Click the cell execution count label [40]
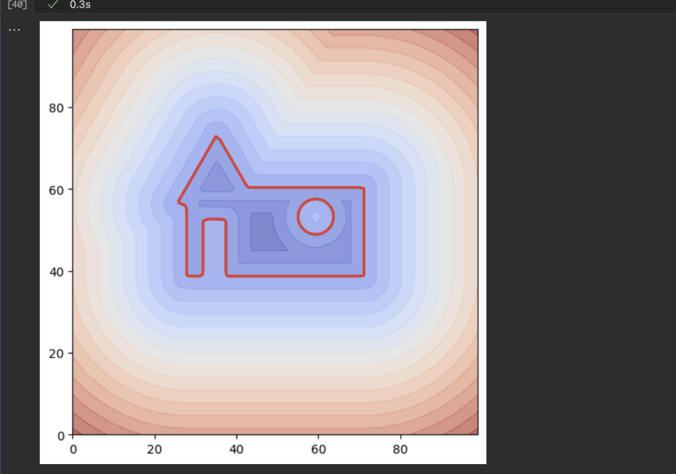Screen dimensions: 676x474 click(x=17, y=5)
